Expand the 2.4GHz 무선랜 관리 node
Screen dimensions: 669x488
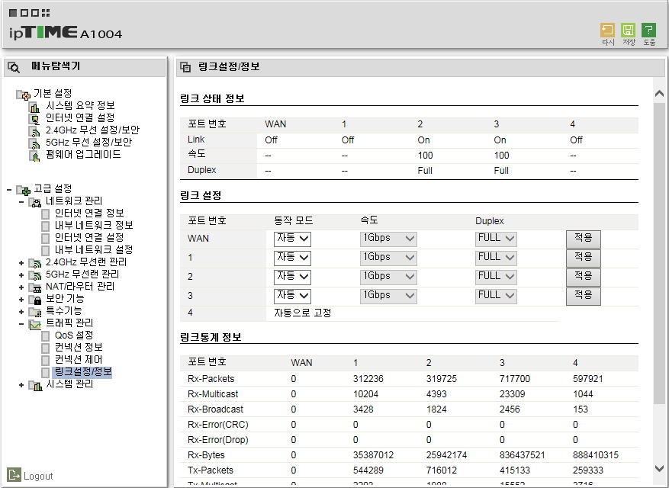(x=21, y=263)
